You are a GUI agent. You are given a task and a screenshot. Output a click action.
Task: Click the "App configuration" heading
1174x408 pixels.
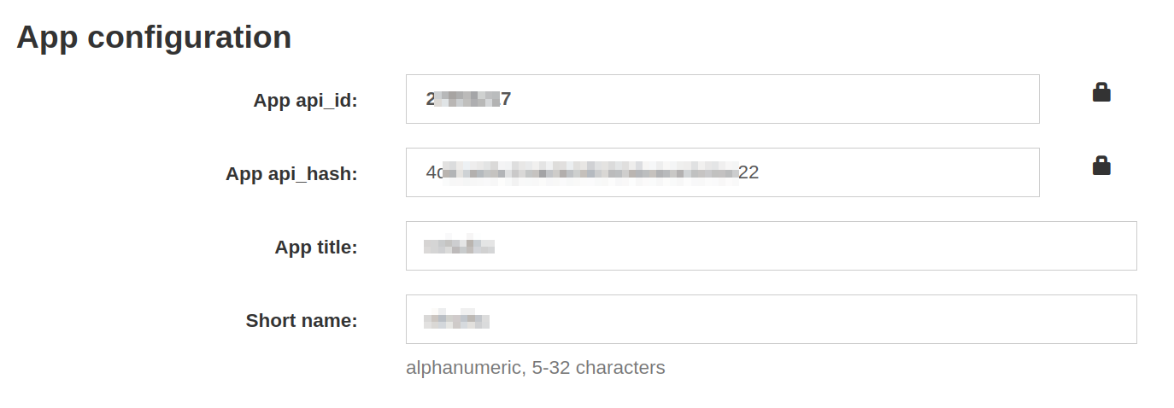tap(154, 37)
